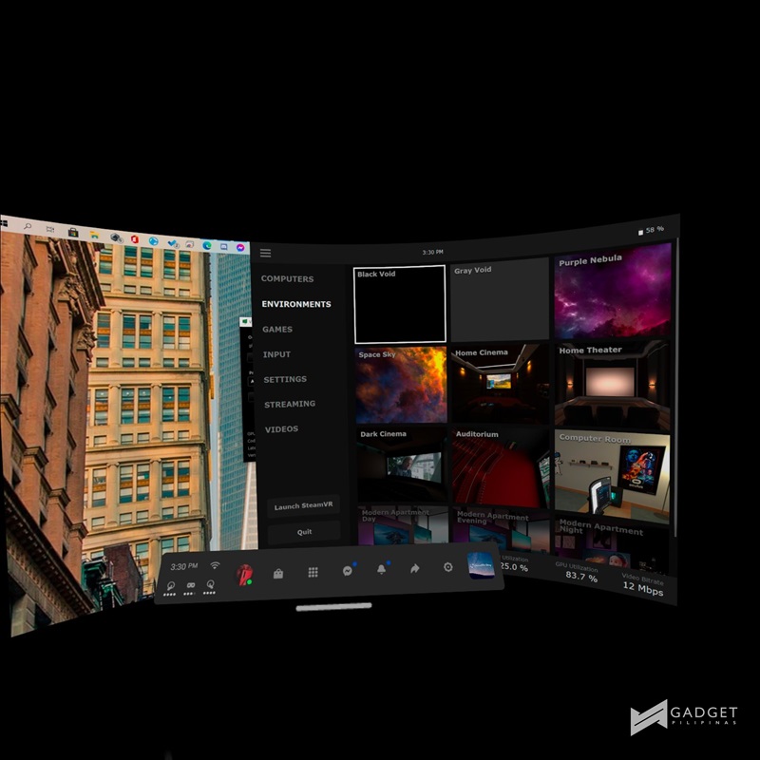The width and height of the screenshot is (760, 760).
Task: Switch to the STREAMING tab
Action: [x=290, y=404]
